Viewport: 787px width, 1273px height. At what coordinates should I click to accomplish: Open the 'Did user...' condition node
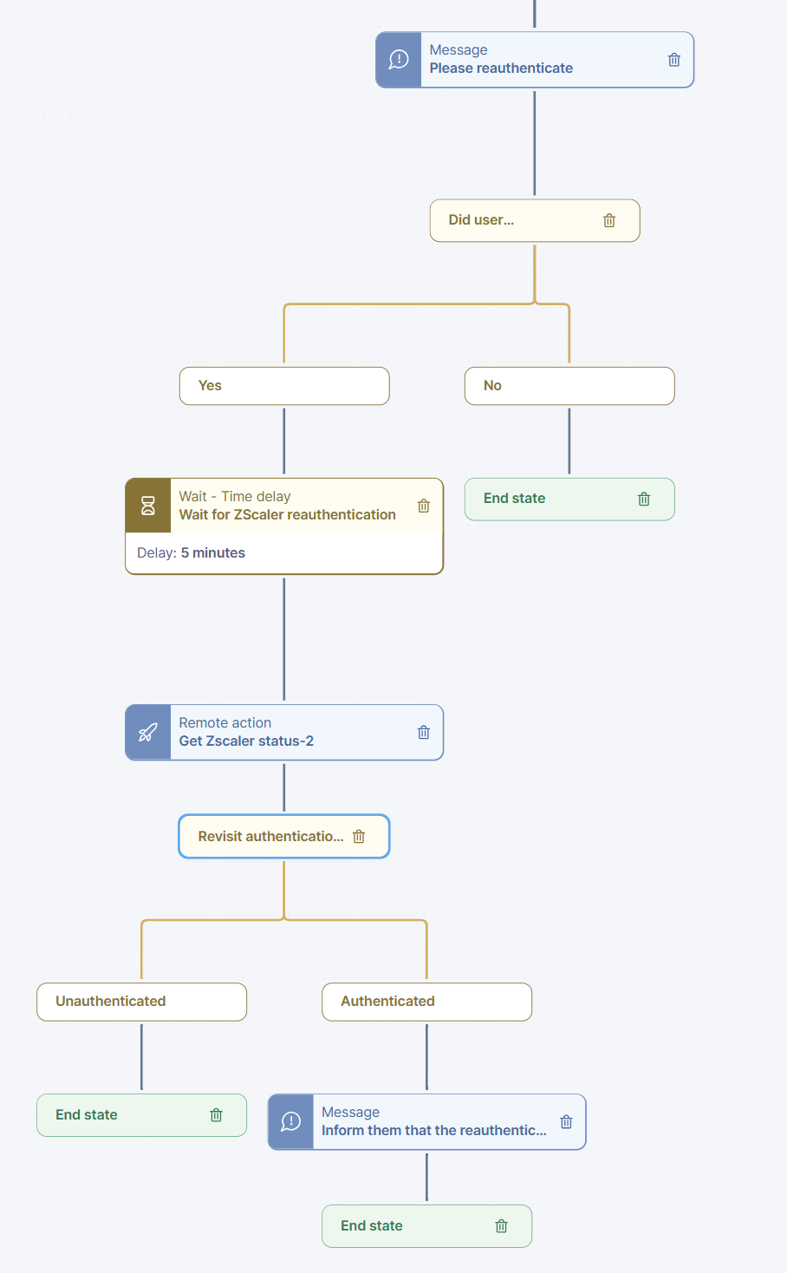(511, 220)
